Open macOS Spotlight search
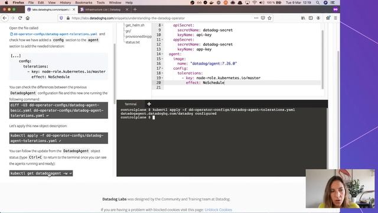378x213 pixels. click(x=318, y=2)
